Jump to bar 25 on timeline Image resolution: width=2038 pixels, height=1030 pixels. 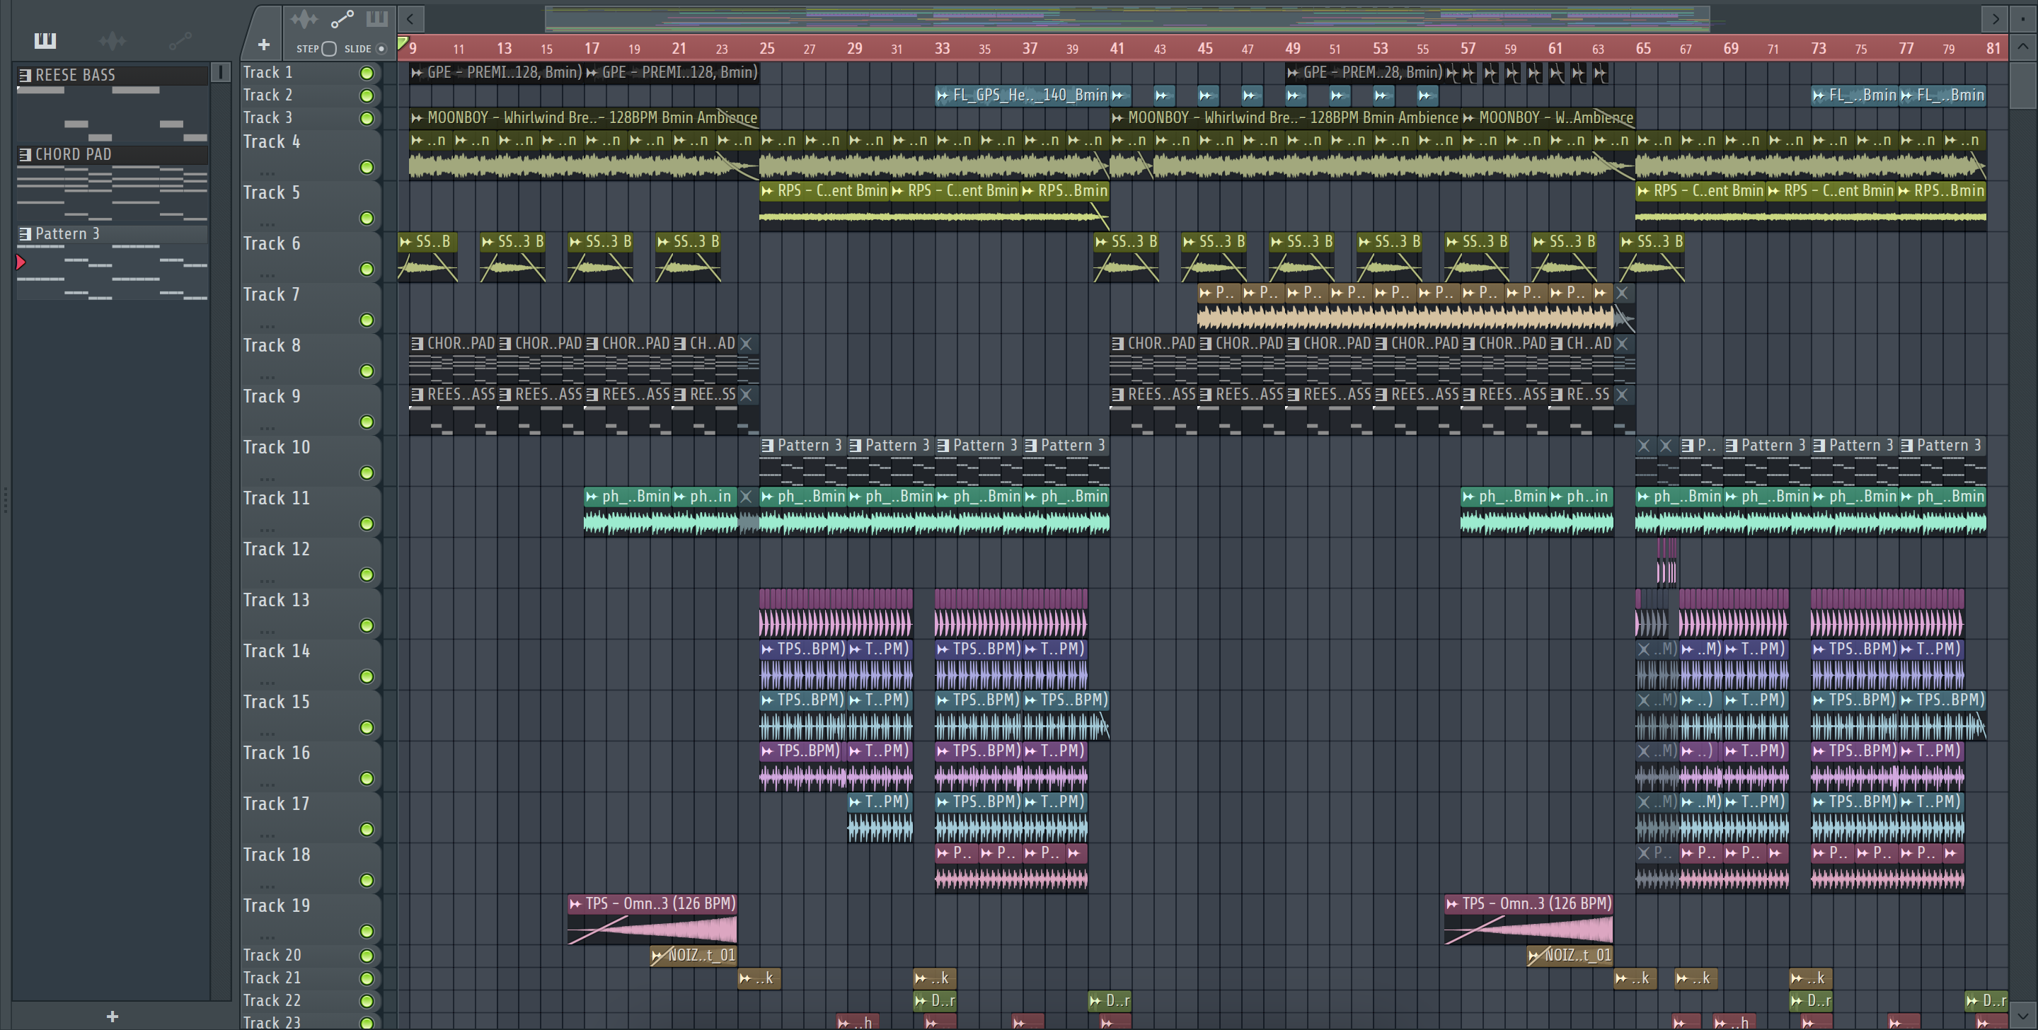click(766, 48)
